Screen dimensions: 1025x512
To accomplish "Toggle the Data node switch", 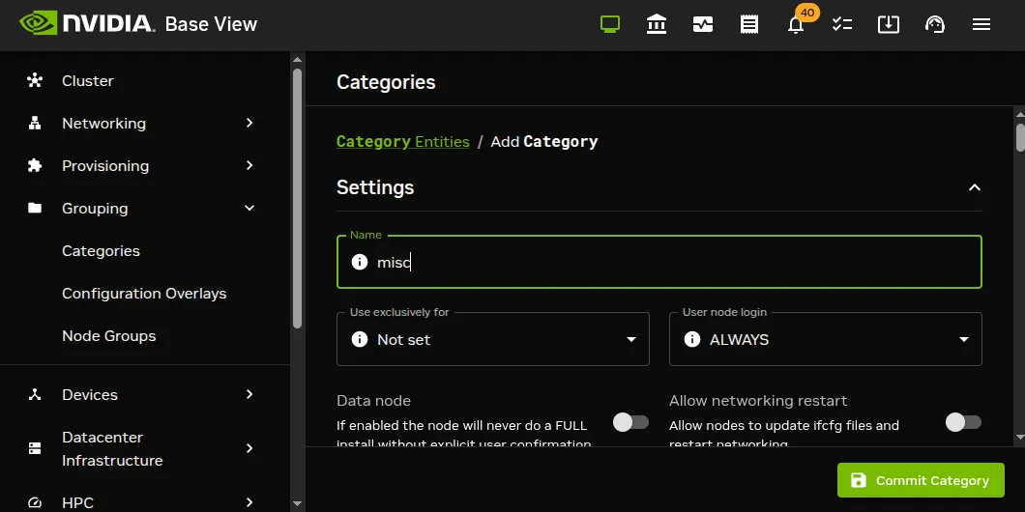I will coord(630,422).
